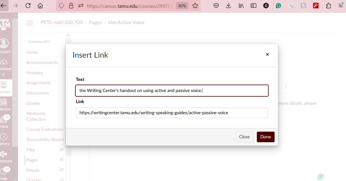Open Mediasite Collection in course menu
Screen dimensions: 346x181
pos(36,116)
